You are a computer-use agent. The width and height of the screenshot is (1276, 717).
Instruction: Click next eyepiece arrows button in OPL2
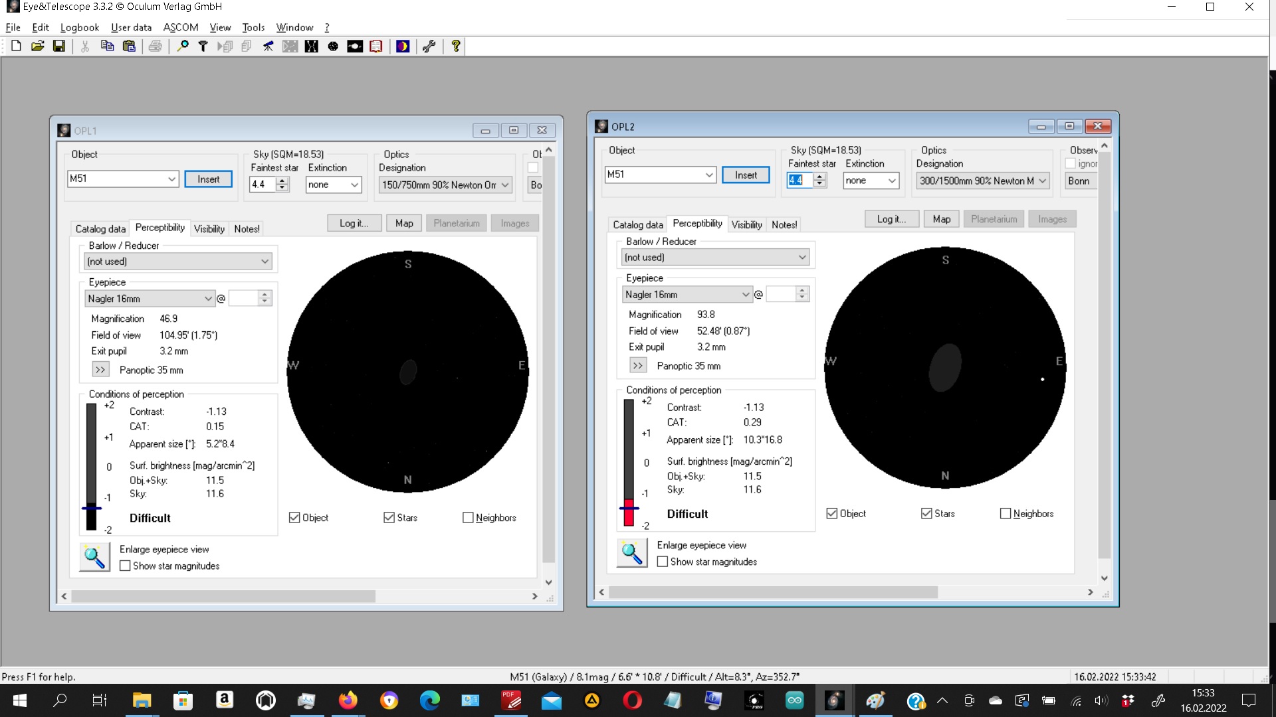point(637,366)
